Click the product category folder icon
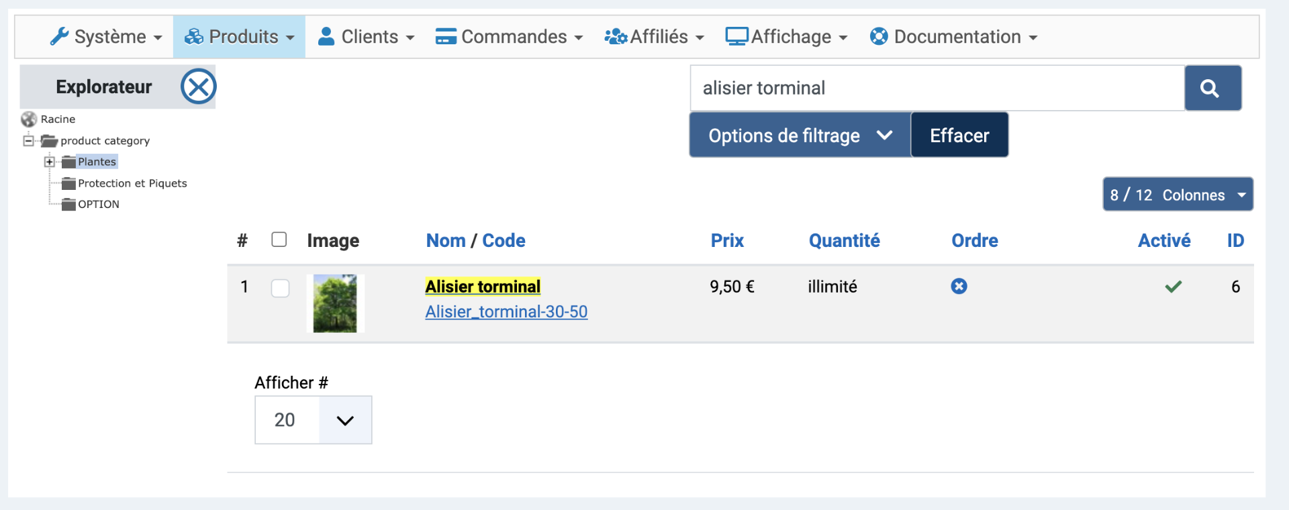This screenshot has height=510, width=1289. tap(49, 141)
